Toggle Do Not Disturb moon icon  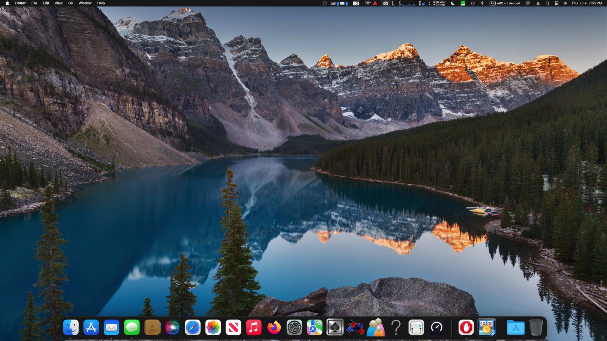tap(453, 3)
